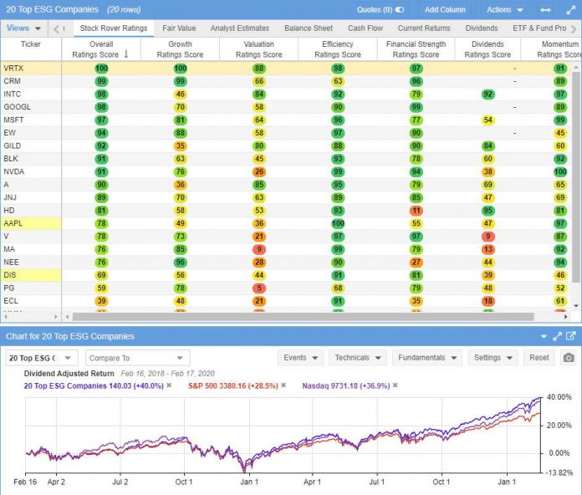Screen dimensions: 582x495
Task: Open the chart Settings dropdown
Action: 493,358
